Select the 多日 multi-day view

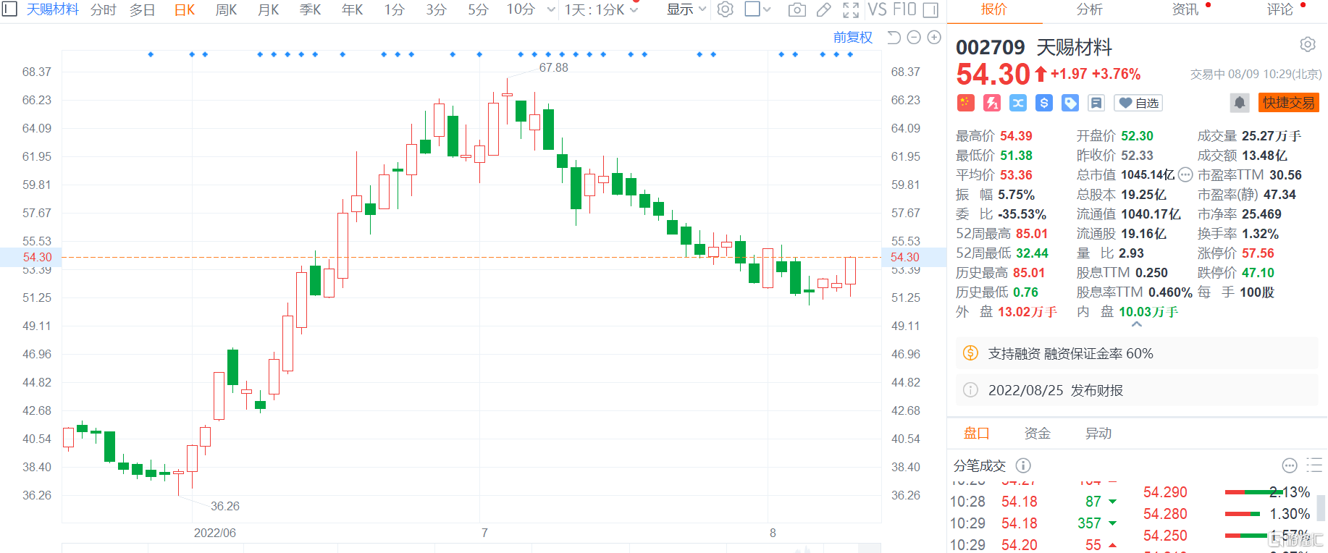(143, 10)
